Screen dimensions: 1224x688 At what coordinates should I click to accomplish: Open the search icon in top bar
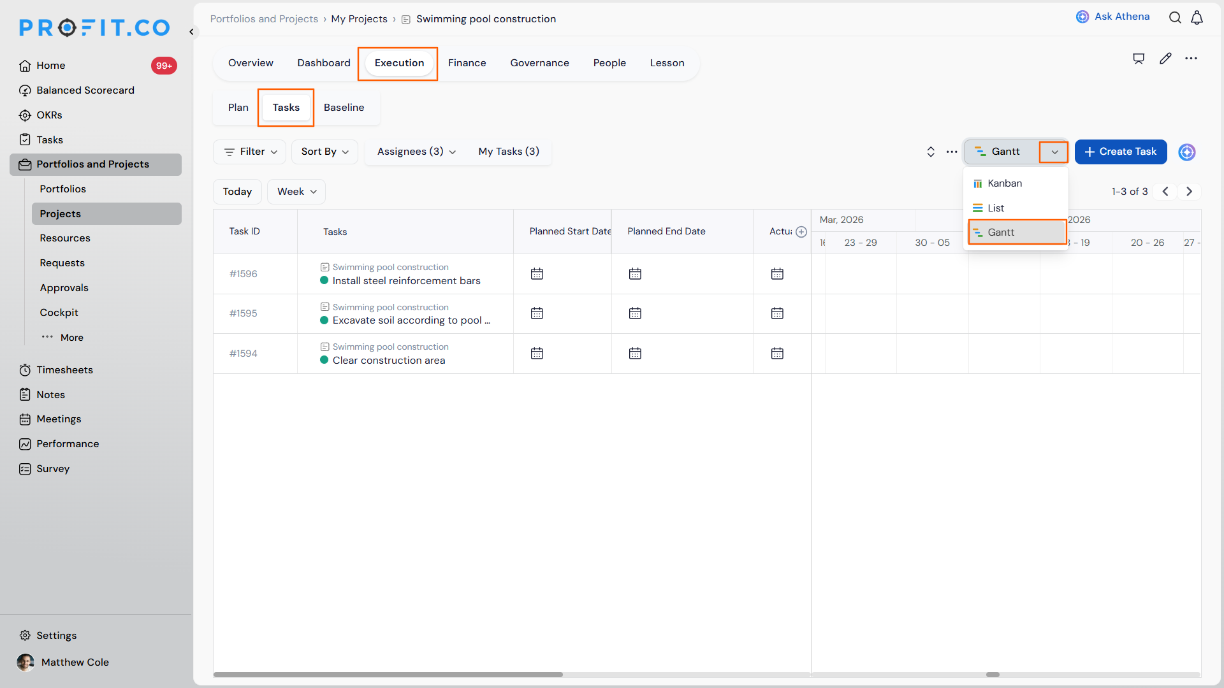(x=1175, y=18)
